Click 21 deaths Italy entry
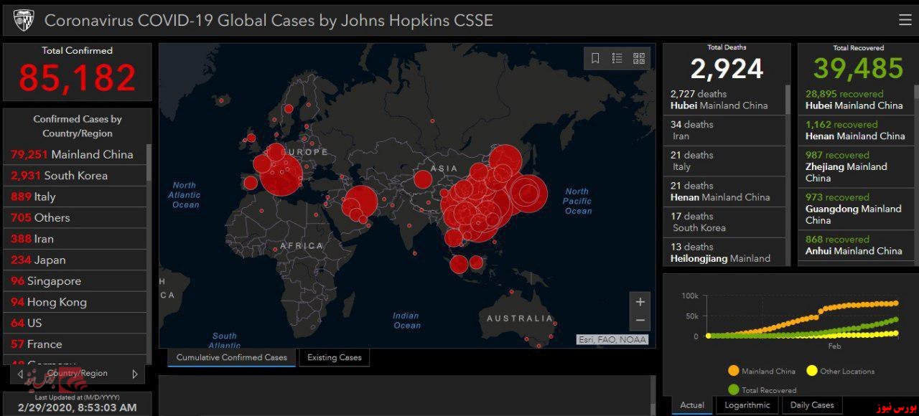919x416 pixels. [724, 161]
